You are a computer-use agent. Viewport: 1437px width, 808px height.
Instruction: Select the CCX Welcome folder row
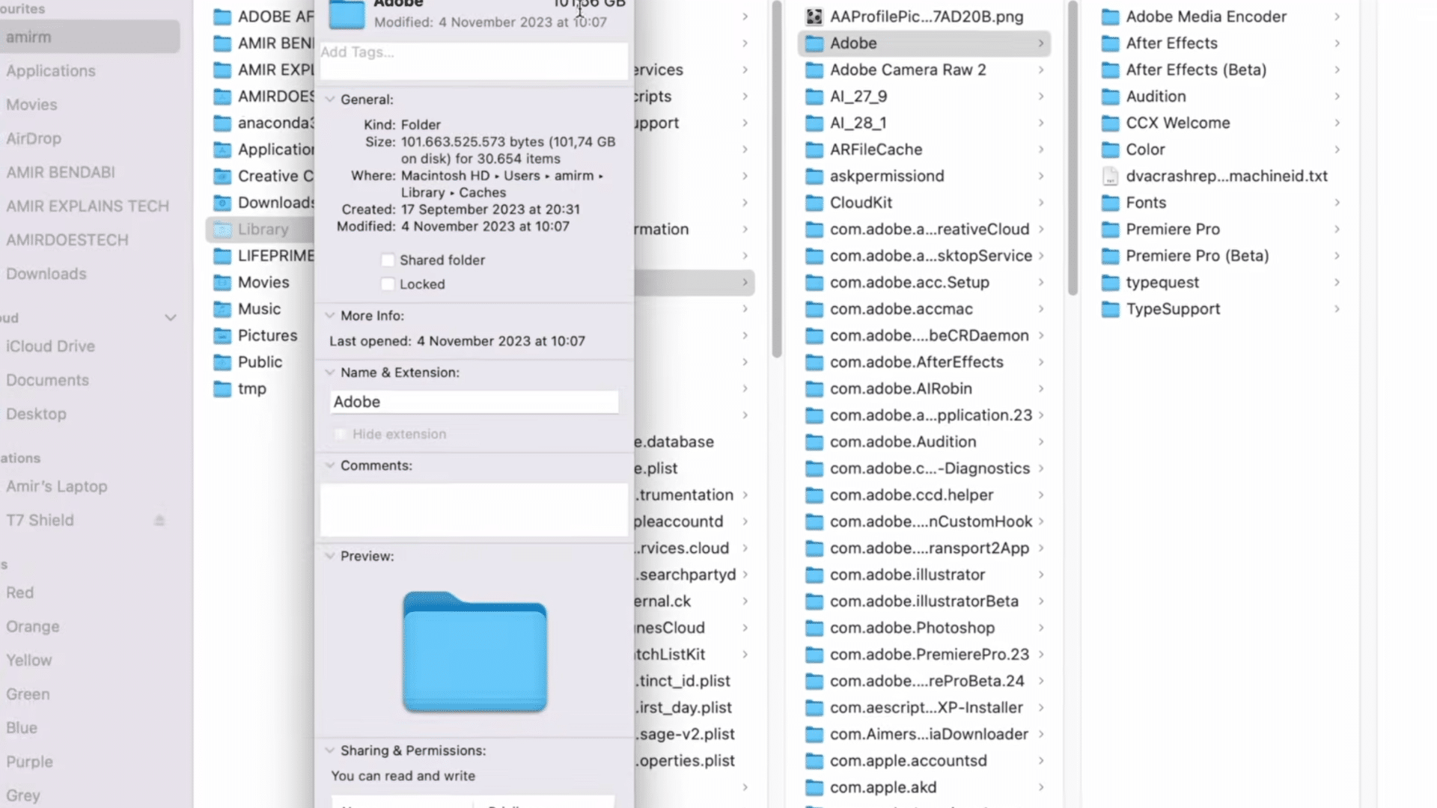[1221, 123]
